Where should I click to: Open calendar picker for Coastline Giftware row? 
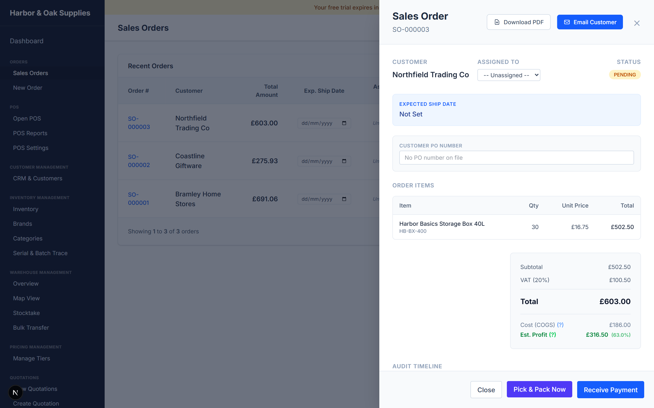344,161
